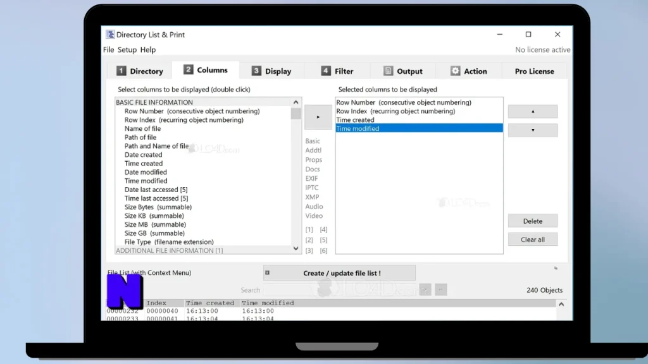This screenshot has width=648, height=364.
Task: Select Path of file in available columns
Action: click(140, 137)
